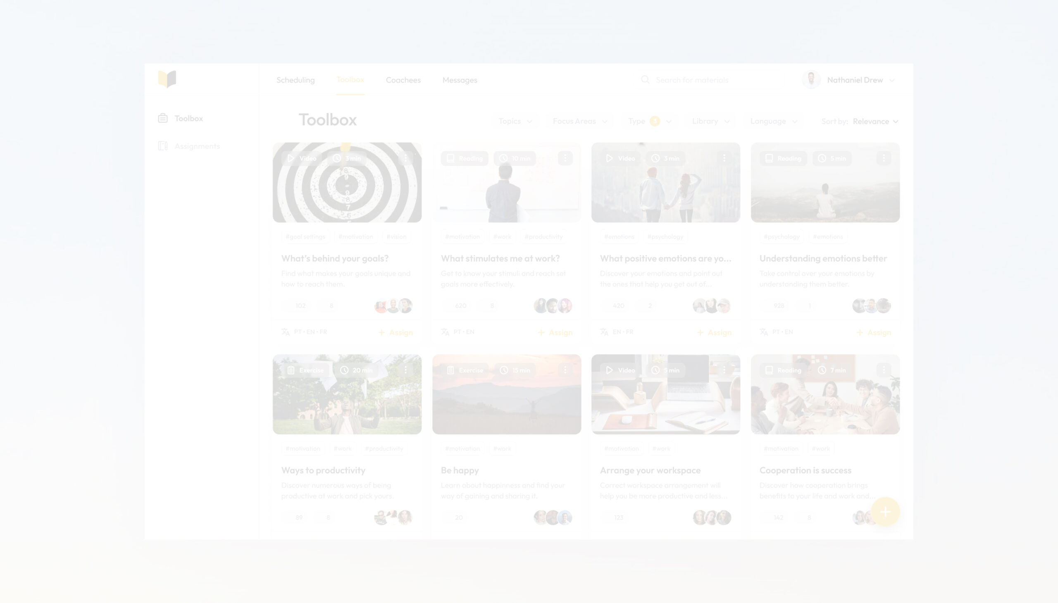The height and width of the screenshot is (603, 1058).
Task: Click the Toolbox briefcase sidebar icon
Action: [163, 119]
